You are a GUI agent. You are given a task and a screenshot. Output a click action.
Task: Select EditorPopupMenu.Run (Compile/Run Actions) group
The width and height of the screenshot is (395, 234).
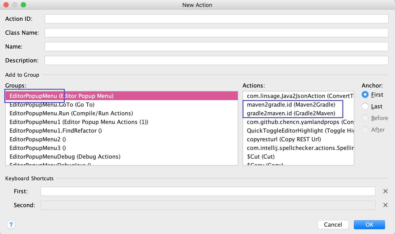[x=71, y=113]
